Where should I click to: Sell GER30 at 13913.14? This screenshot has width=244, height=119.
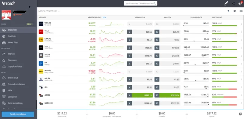click(140, 95)
